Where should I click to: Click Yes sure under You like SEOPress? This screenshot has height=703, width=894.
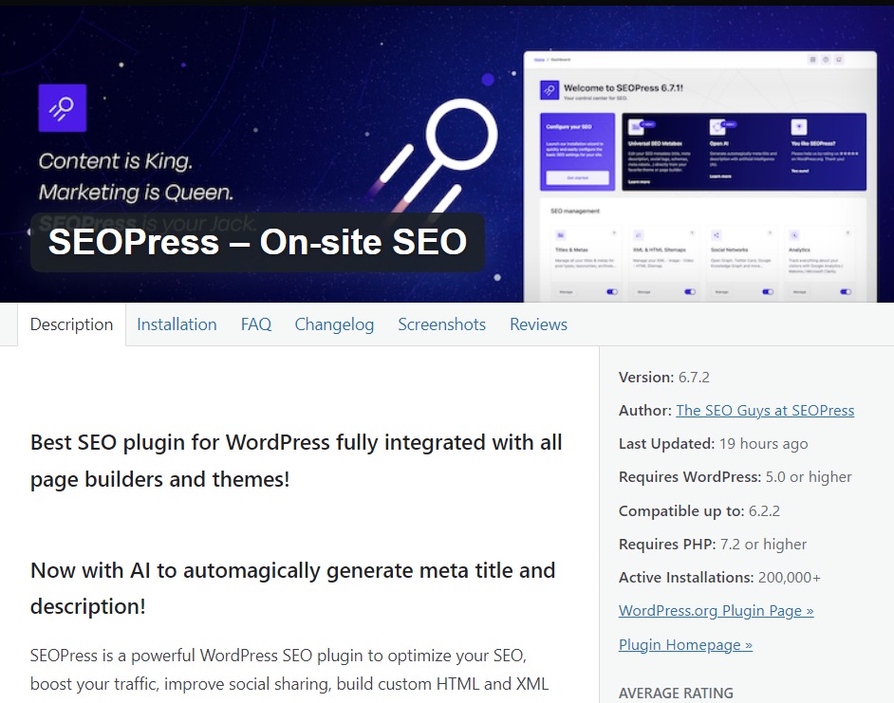click(x=800, y=171)
